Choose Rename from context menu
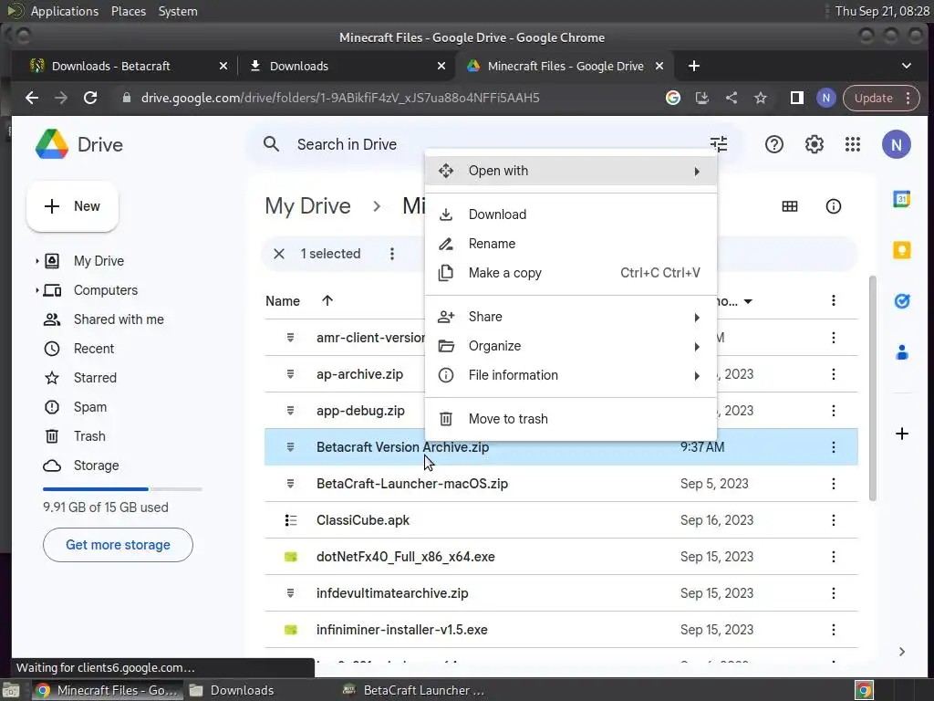 pyautogui.click(x=571, y=244)
